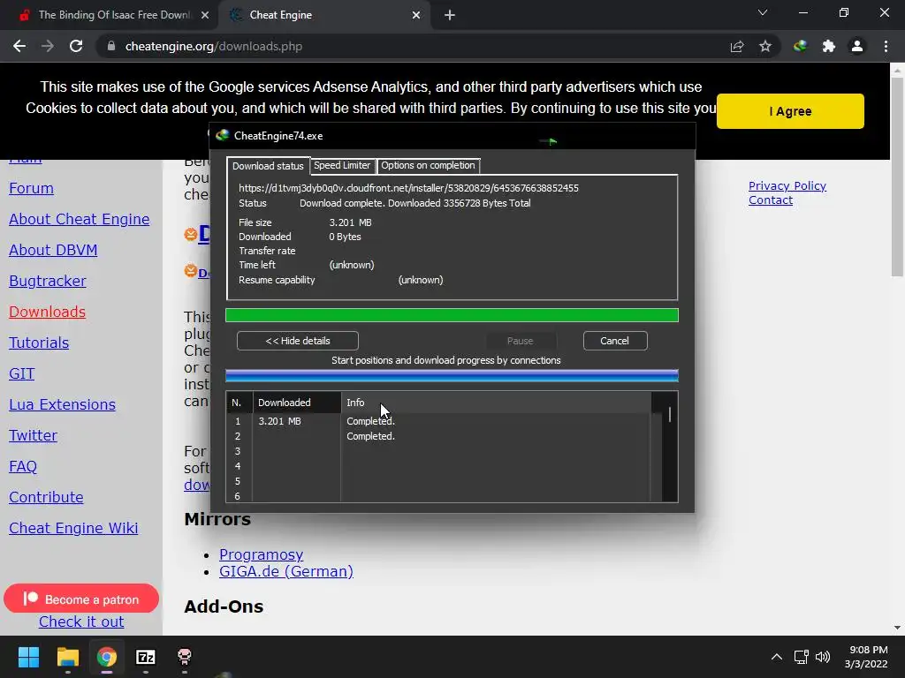Image resolution: width=905 pixels, height=678 pixels.
Task: Open the Forum link
Action: 31,189
